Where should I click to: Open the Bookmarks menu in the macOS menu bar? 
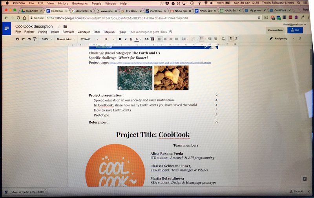tap(80, 3)
